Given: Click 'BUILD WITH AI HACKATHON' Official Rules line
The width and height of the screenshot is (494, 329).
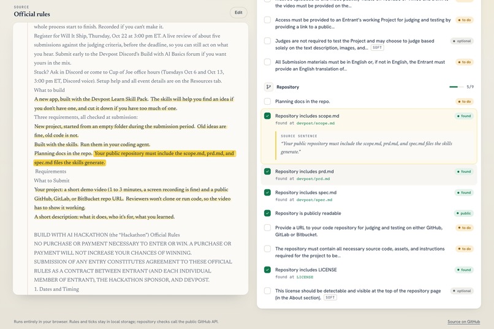Looking at the screenshot, I should click(x=107, y=235).
